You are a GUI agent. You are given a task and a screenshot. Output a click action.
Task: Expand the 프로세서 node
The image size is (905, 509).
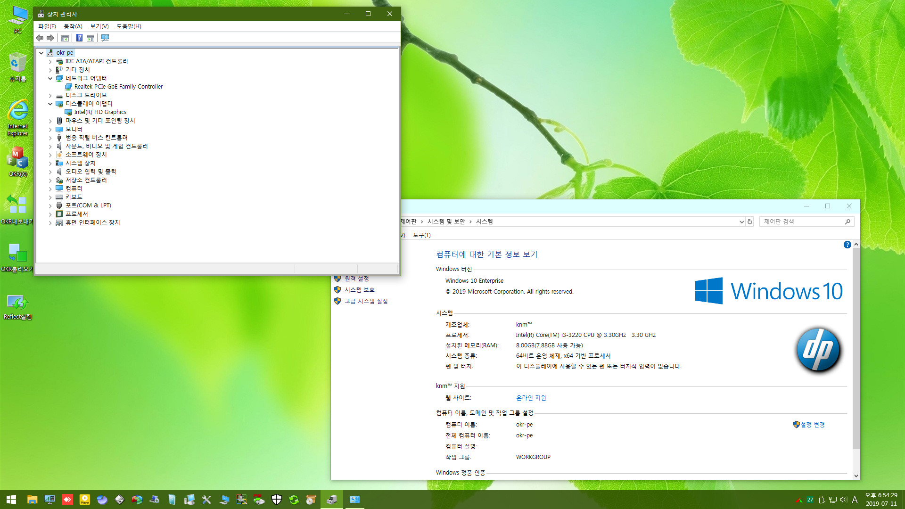click(x=50, y=214)
